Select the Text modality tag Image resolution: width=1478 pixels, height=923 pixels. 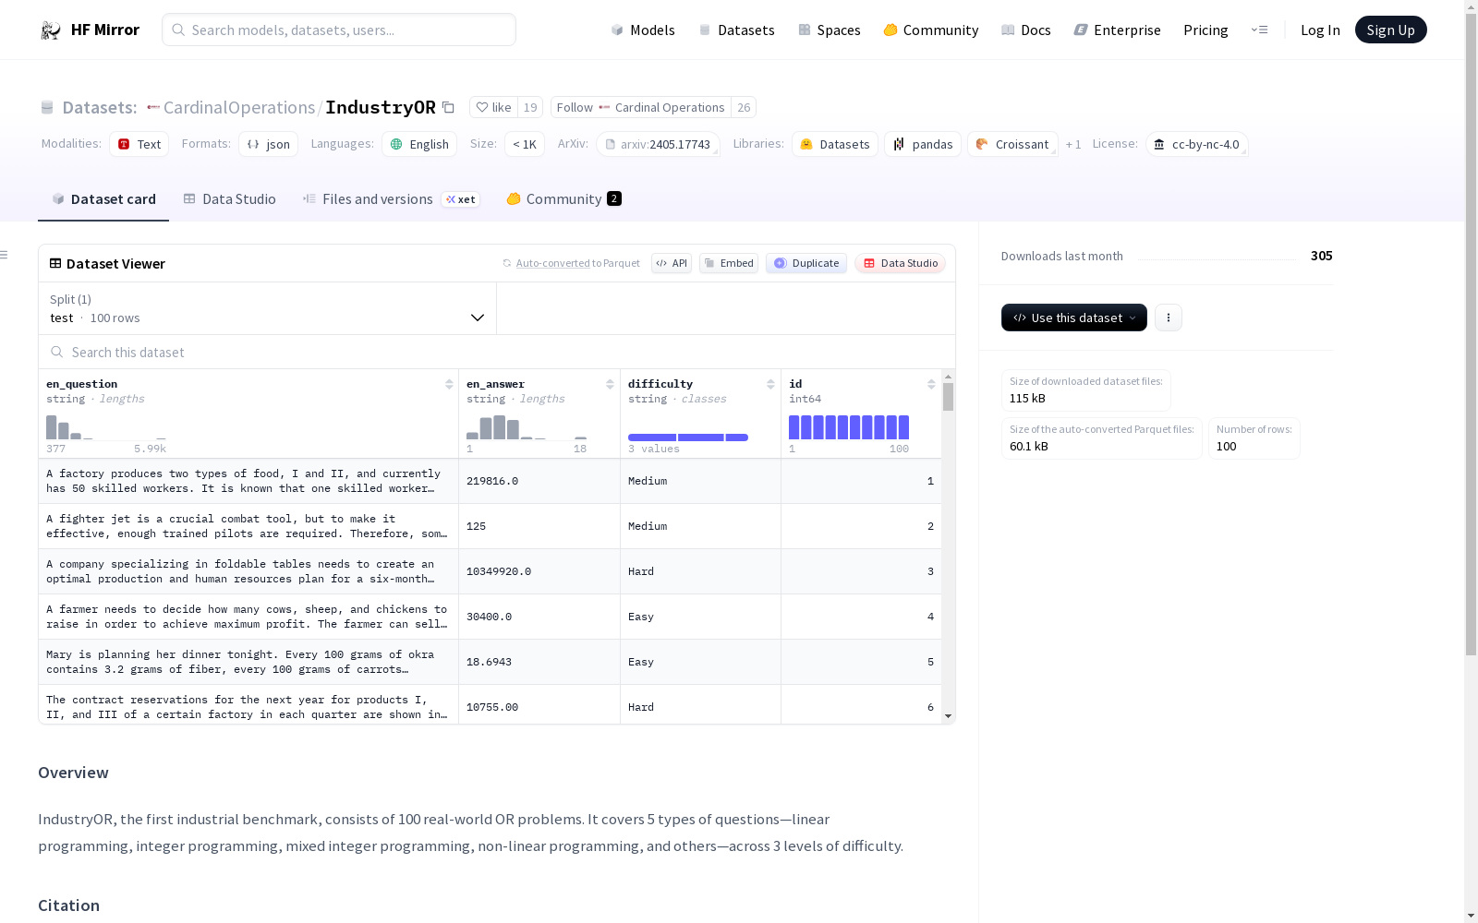pos(139,144)
